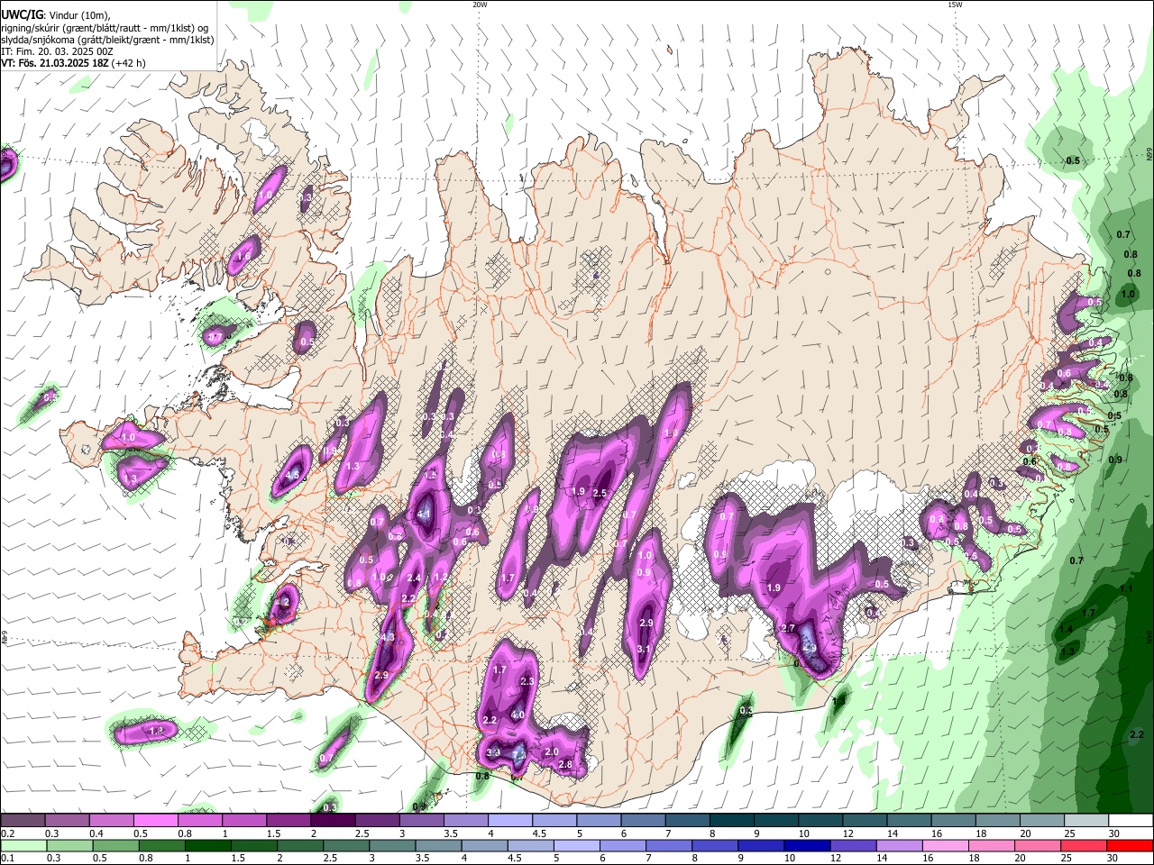Viewport: 1154px width, 865px height.
Task: Select the pale green 0.1 rain-scale swatch
Action: (x=23, y=845)
